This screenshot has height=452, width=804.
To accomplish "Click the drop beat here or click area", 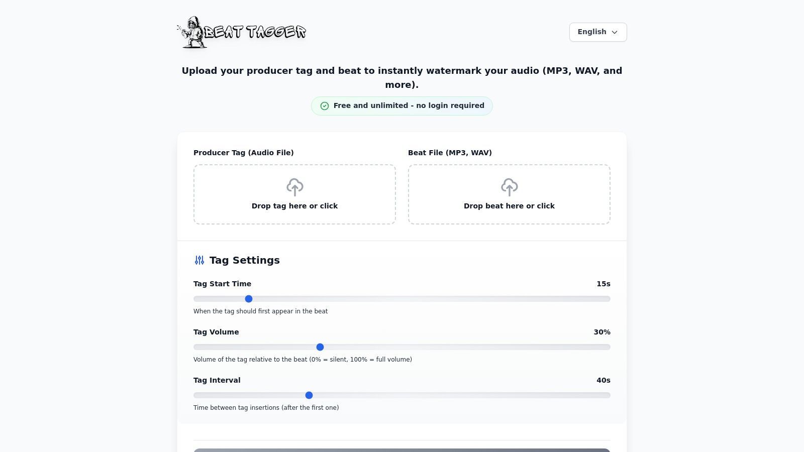I will 509,206.
